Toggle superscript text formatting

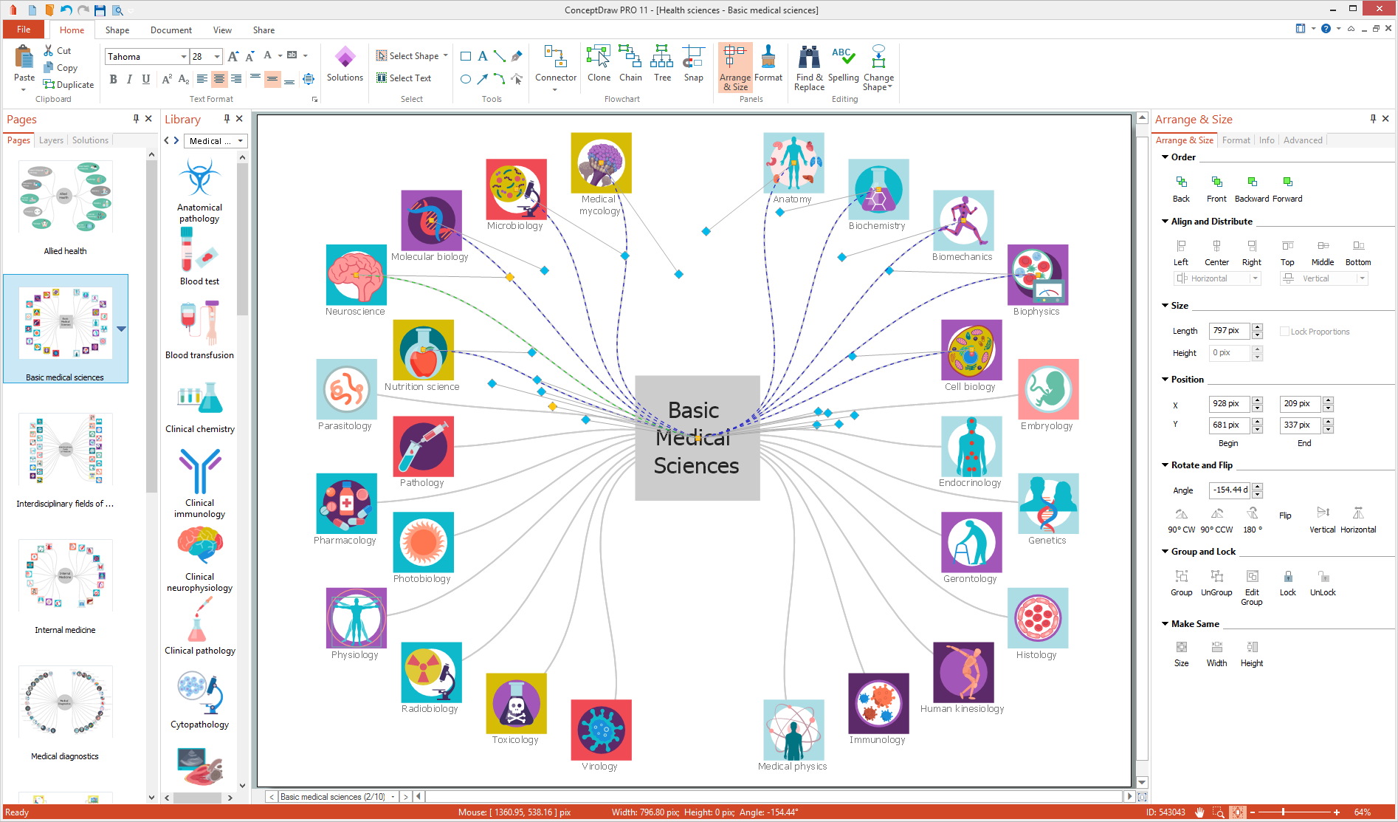167,79
